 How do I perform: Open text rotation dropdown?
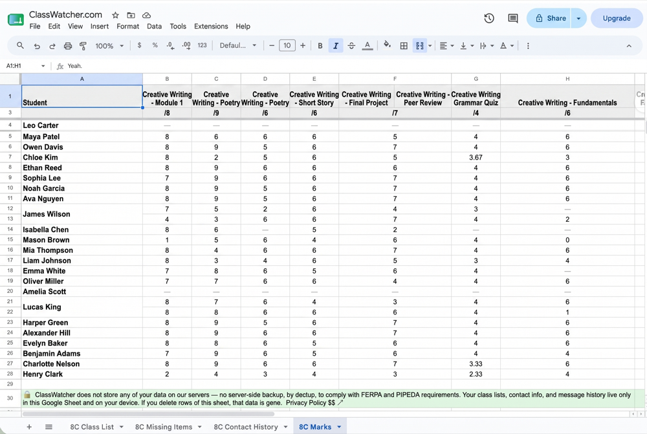507,46
